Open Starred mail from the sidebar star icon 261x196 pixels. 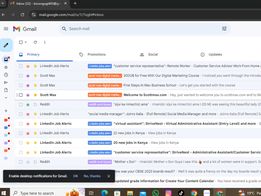(6, 67)
